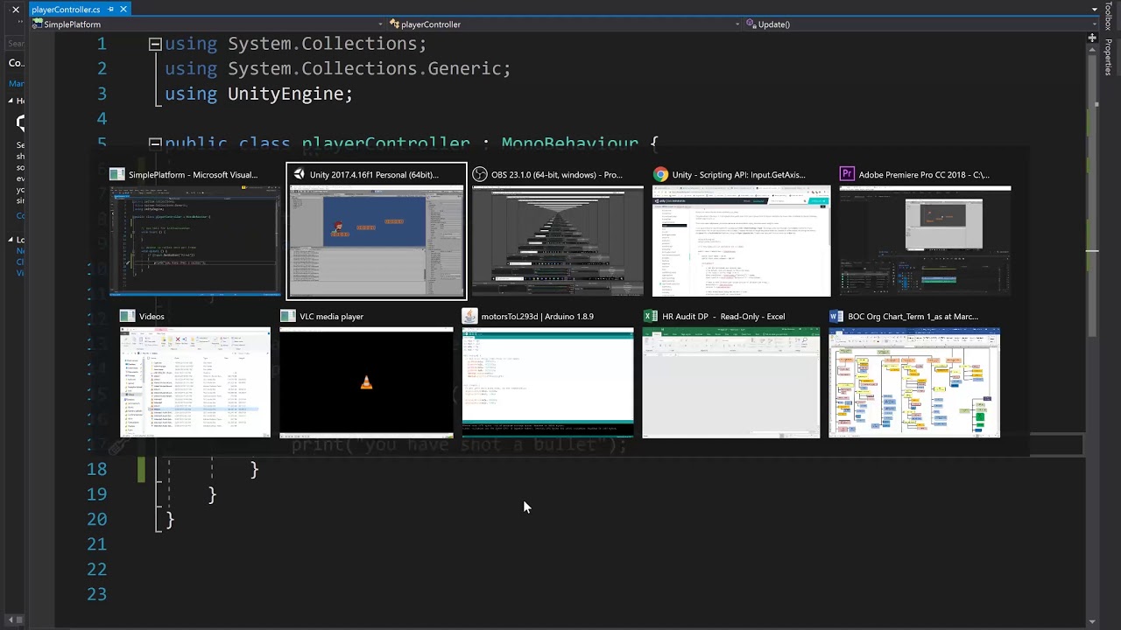Open the Properties side tab

point(1108,58)
